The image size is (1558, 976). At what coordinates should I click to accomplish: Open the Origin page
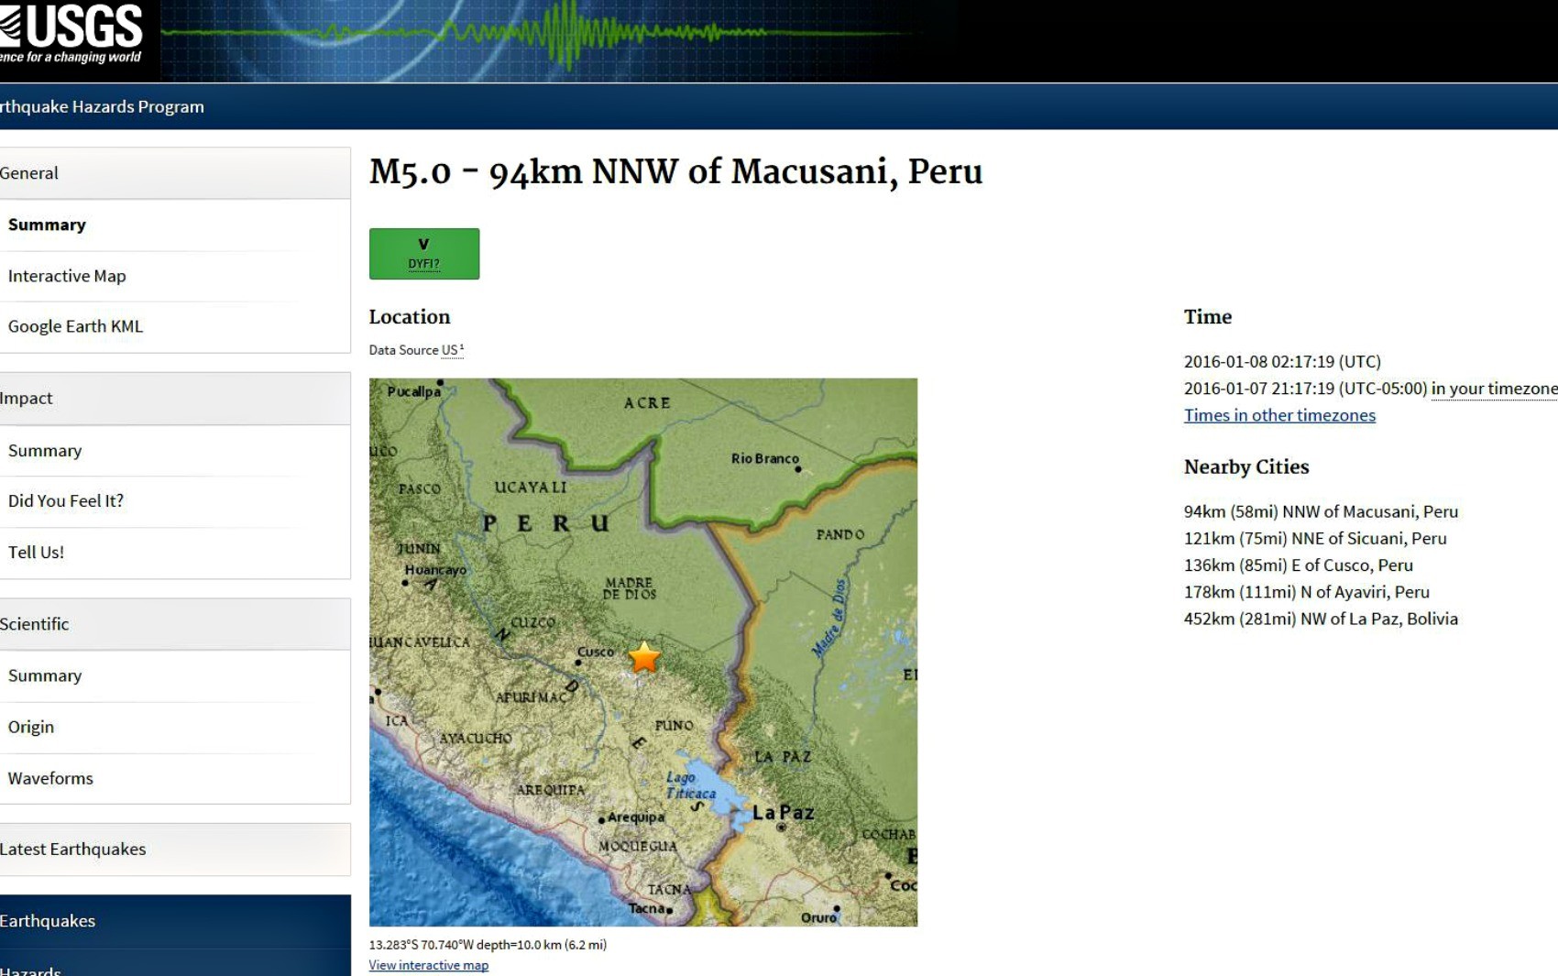click(31, 728)
